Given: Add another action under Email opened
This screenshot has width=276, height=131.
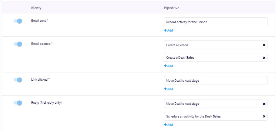Looking at the screenshot, I should pyautogui.click(x=168, y=66).
